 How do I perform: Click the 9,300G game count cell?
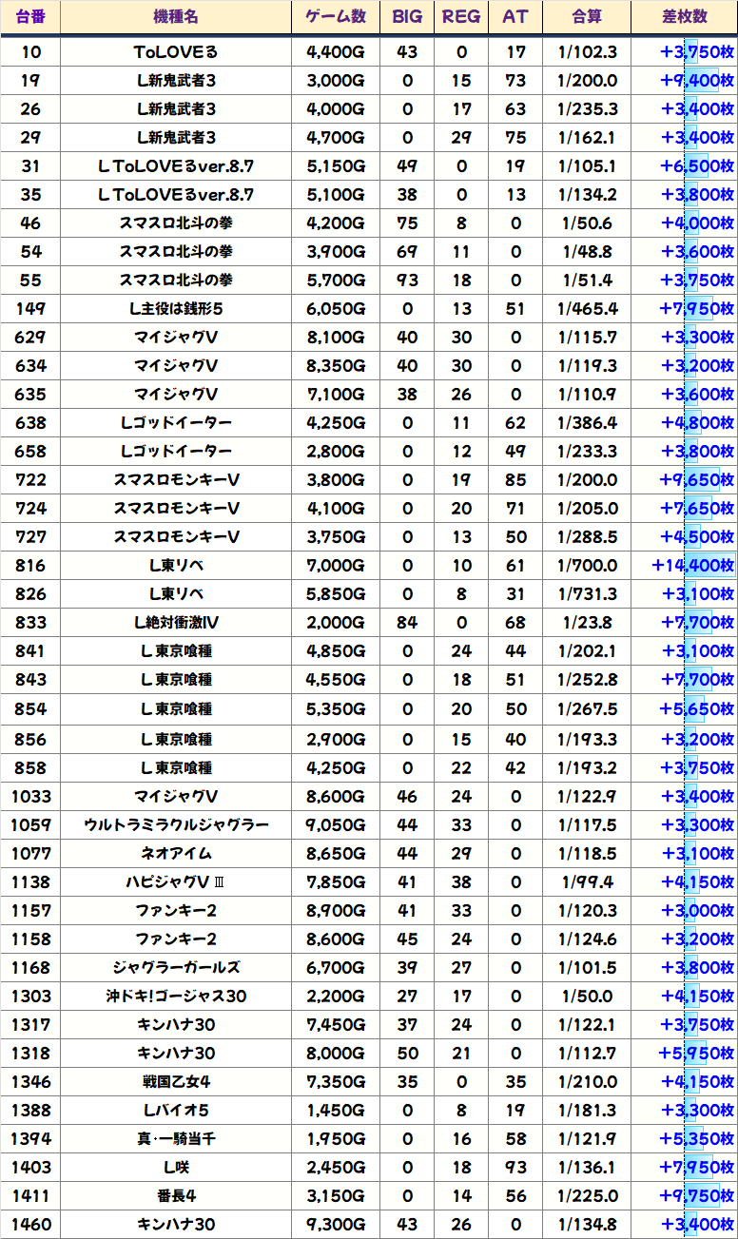click(336, 1225)
